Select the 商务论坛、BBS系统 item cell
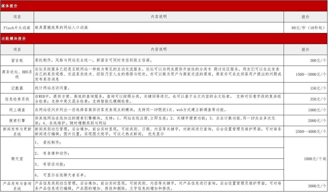The image size is (328, 192). [17, 74]
